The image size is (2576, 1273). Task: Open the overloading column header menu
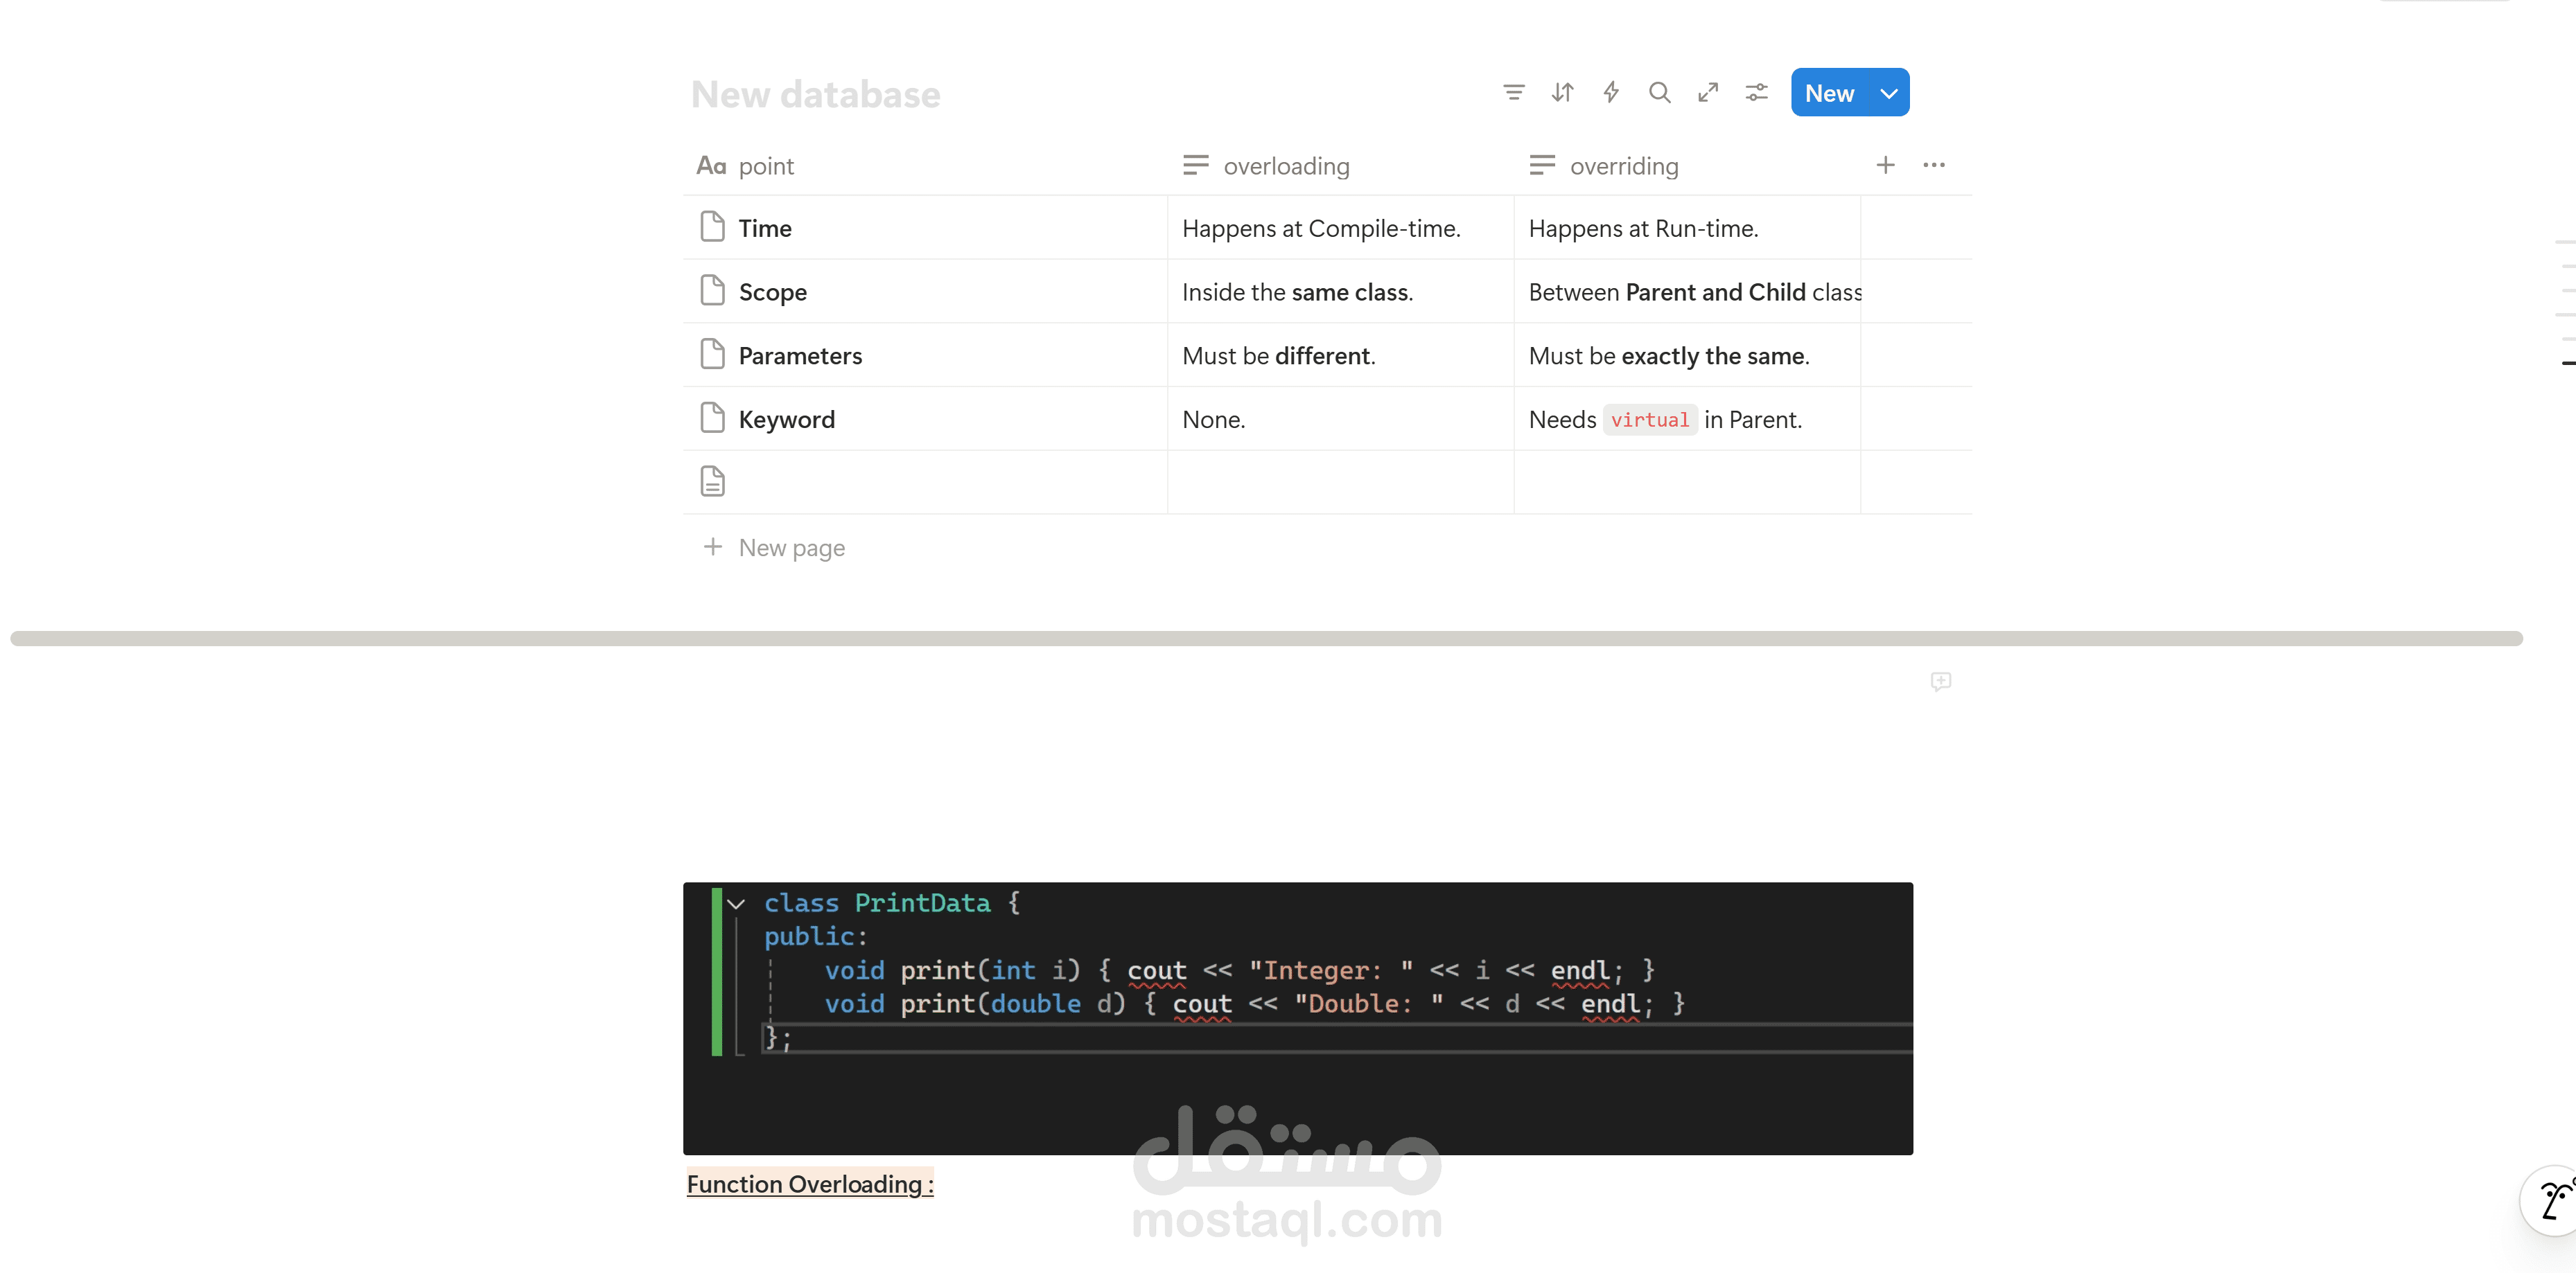pyautogui.click(x=1286, y=166)
